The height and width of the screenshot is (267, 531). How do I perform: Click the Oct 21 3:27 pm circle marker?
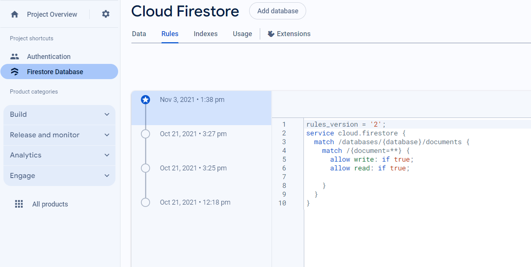(x=145, y=134)
